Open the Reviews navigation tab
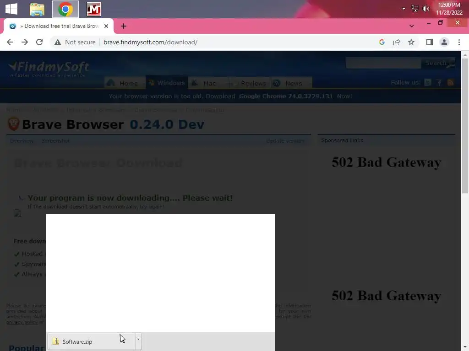This screenshot has height=351, width=469. [x=250, y=83]
